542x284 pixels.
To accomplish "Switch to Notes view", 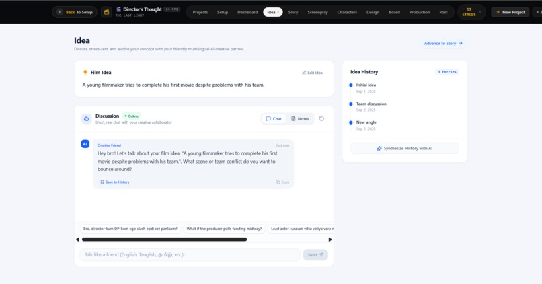I will coord(300,118).
